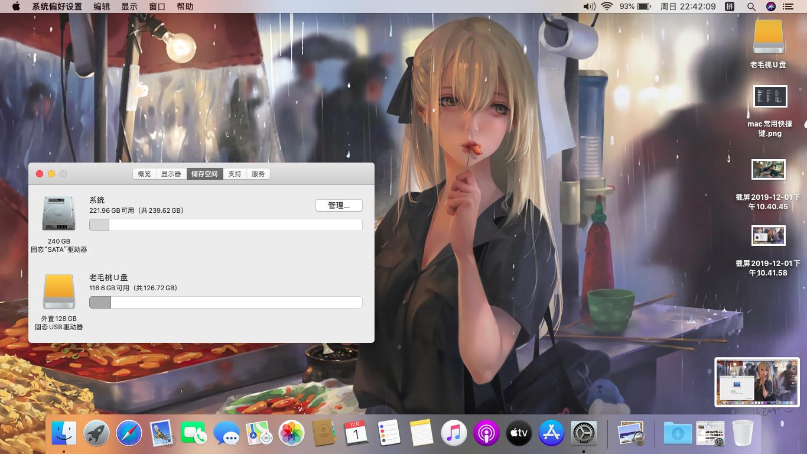Open Reminders list icon in Dock
Image resolution: width=807 pixels, height=454 pixels.
(389, 433)
